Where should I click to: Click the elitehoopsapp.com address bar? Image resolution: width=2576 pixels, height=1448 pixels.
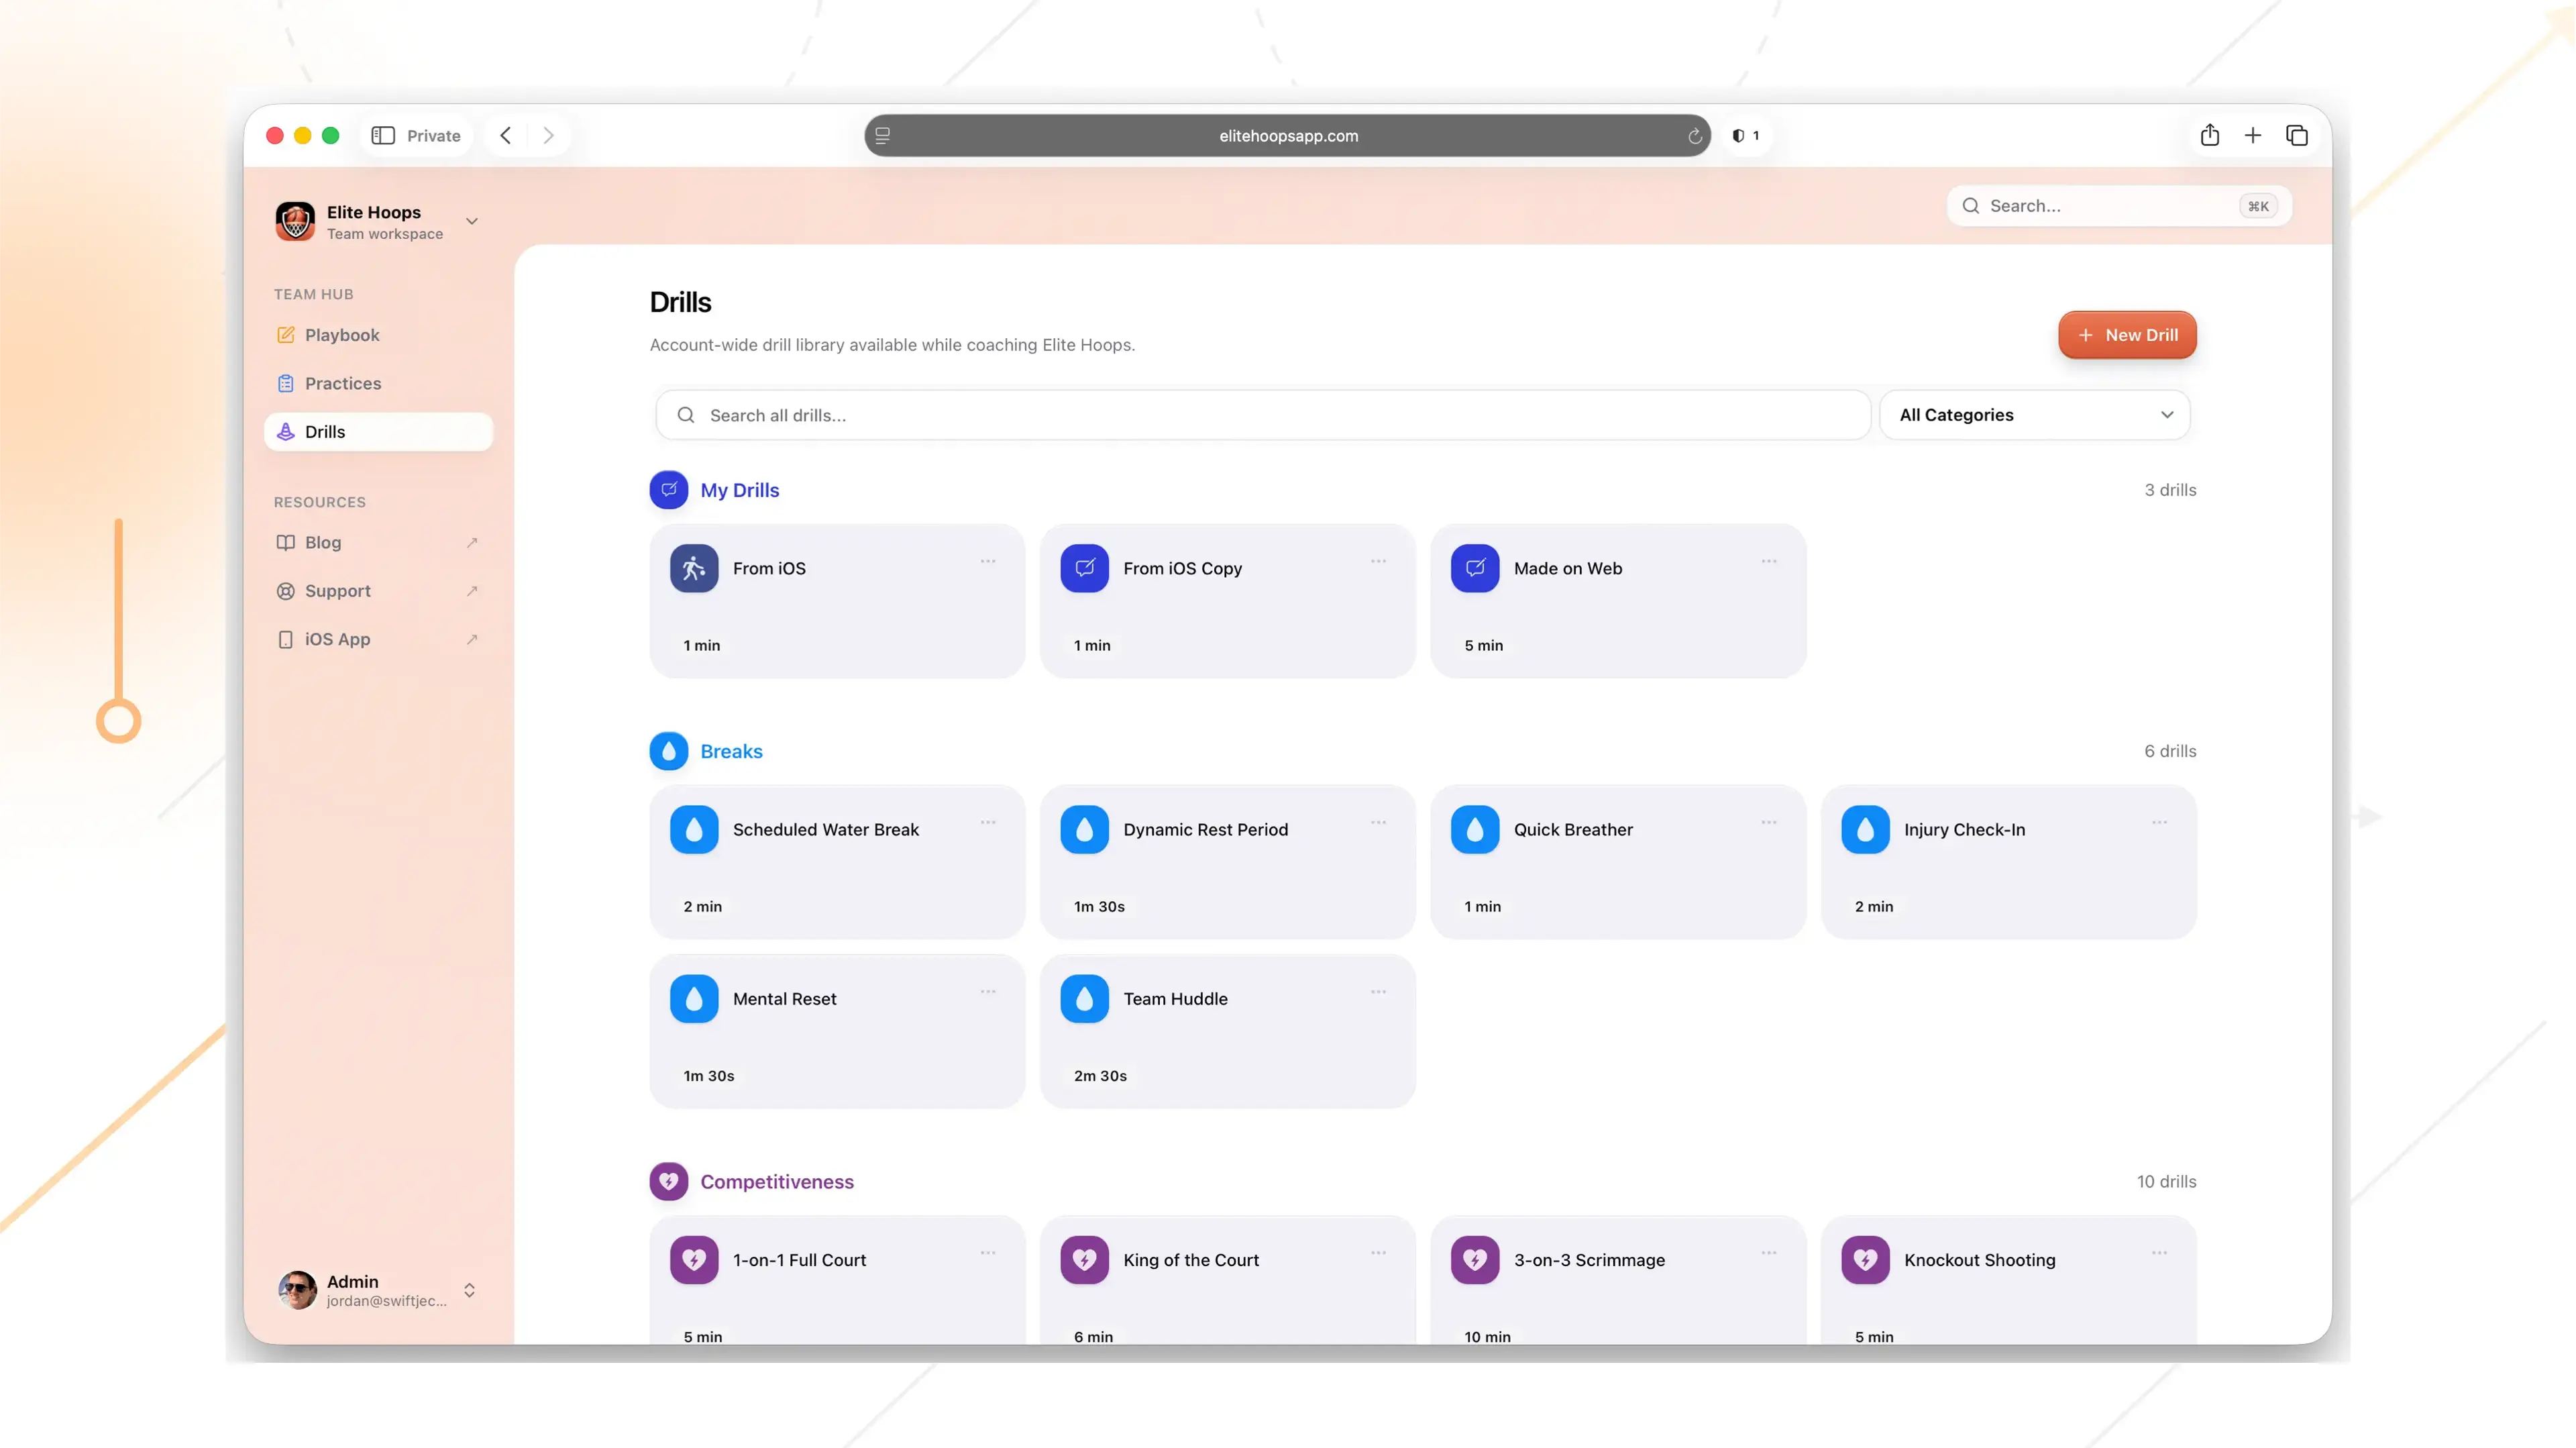point(1288,136)
